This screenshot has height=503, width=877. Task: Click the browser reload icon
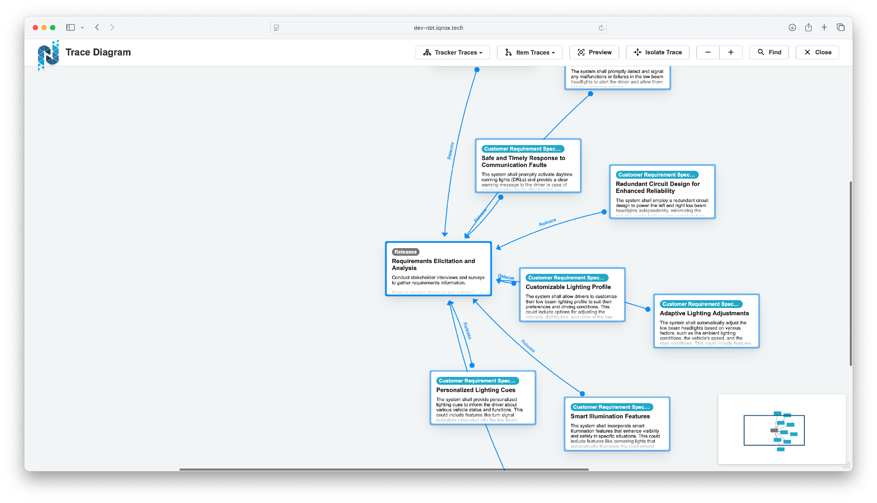tap(601, 28)
